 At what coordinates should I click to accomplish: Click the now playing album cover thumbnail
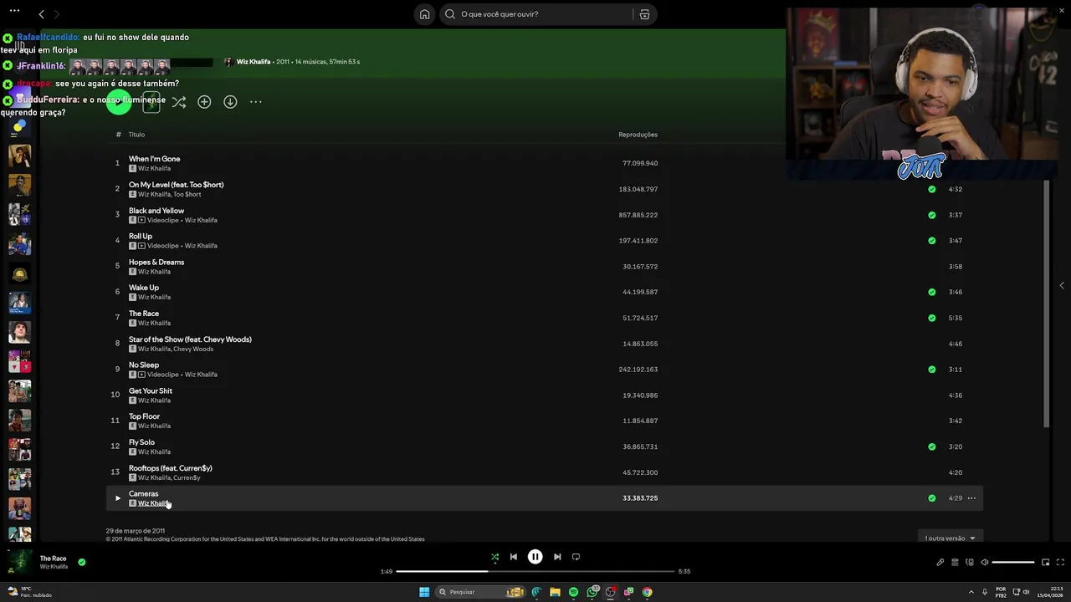pos(19,563)
